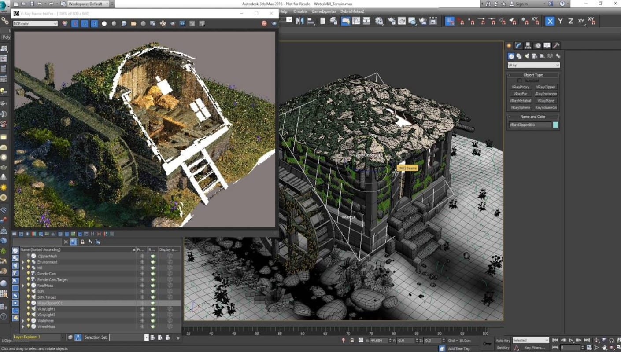Open the GameExporter menu
The image size is (621, 352).
click(x=323, y=11)
